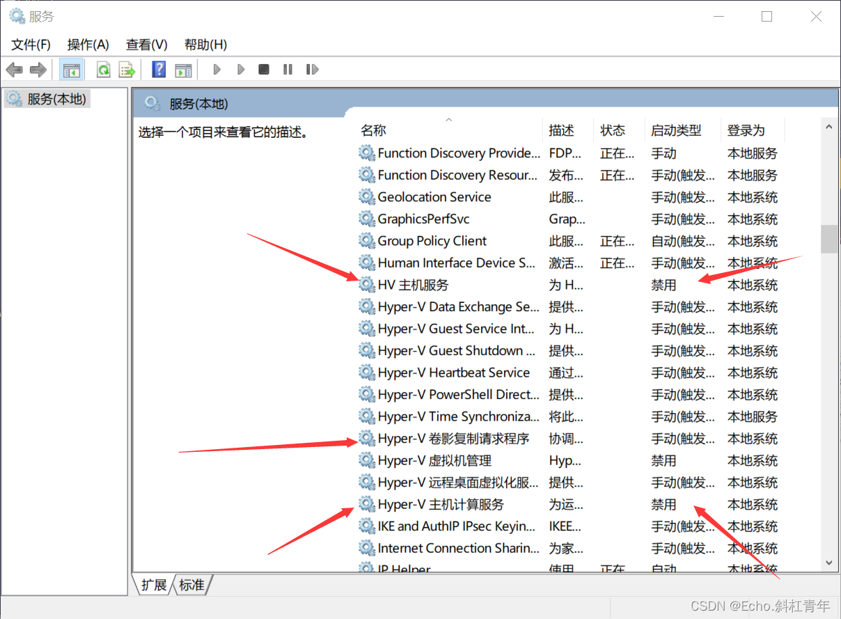Screen dimensions: 841x619
Task: Click the Restart Service toolbar icon
Action: [x=312, y=70]
